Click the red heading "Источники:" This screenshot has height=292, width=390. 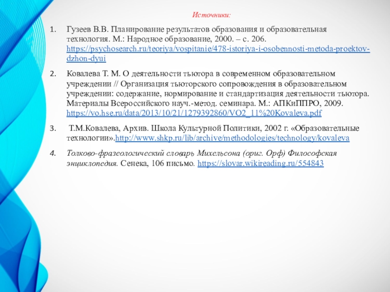(212, 15)
